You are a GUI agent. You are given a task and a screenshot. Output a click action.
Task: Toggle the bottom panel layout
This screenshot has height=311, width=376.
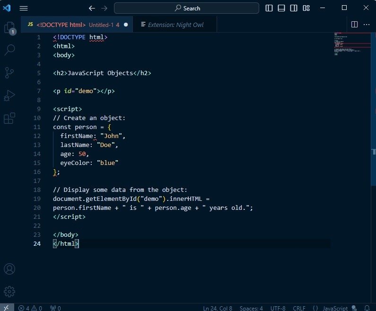pos(281,8)
